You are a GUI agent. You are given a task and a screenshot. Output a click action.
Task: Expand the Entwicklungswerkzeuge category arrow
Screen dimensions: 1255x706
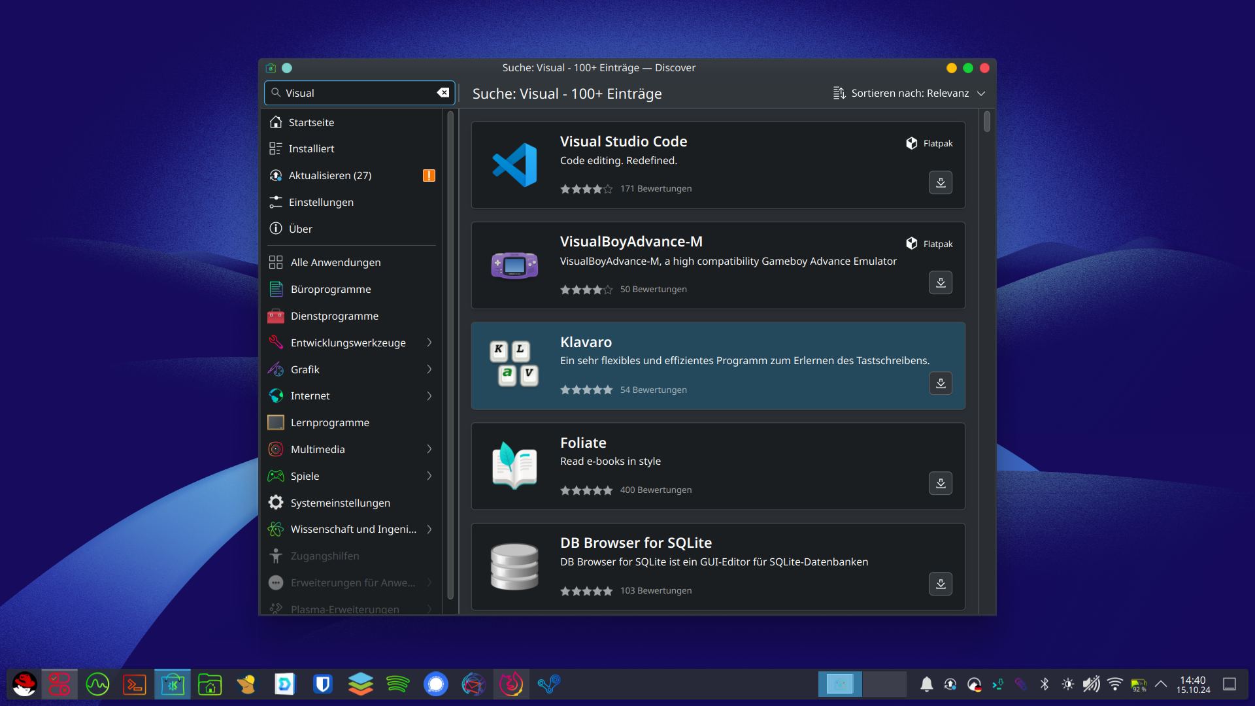429,343
